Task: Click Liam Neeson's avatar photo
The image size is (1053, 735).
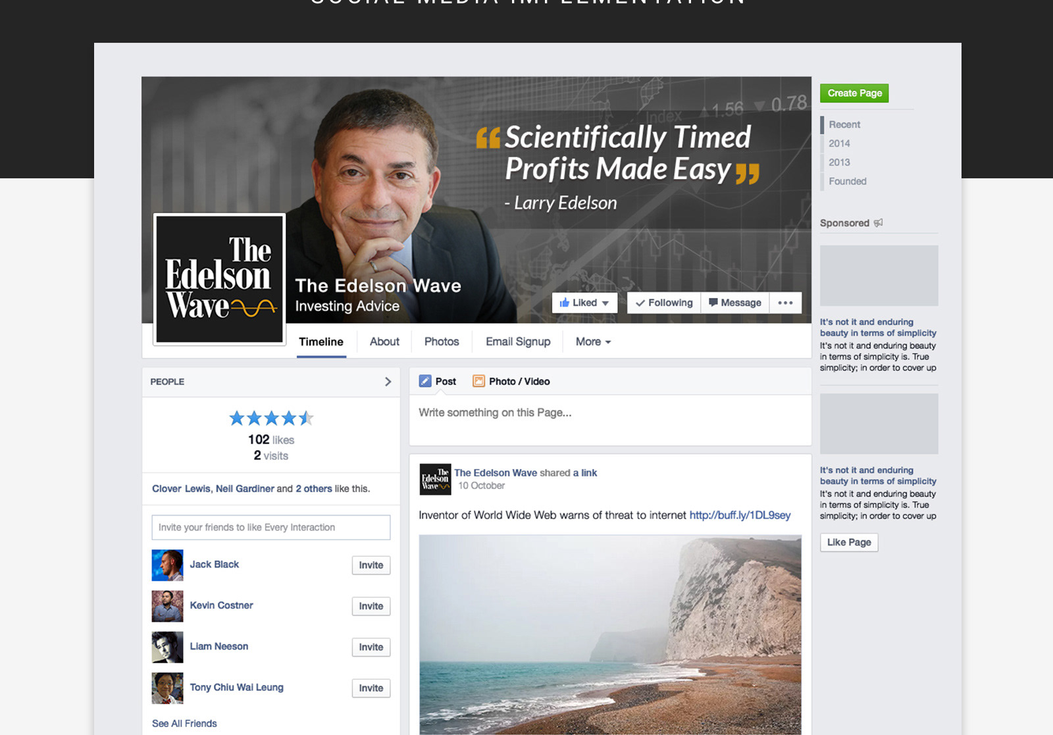Action: coord(167,647)
